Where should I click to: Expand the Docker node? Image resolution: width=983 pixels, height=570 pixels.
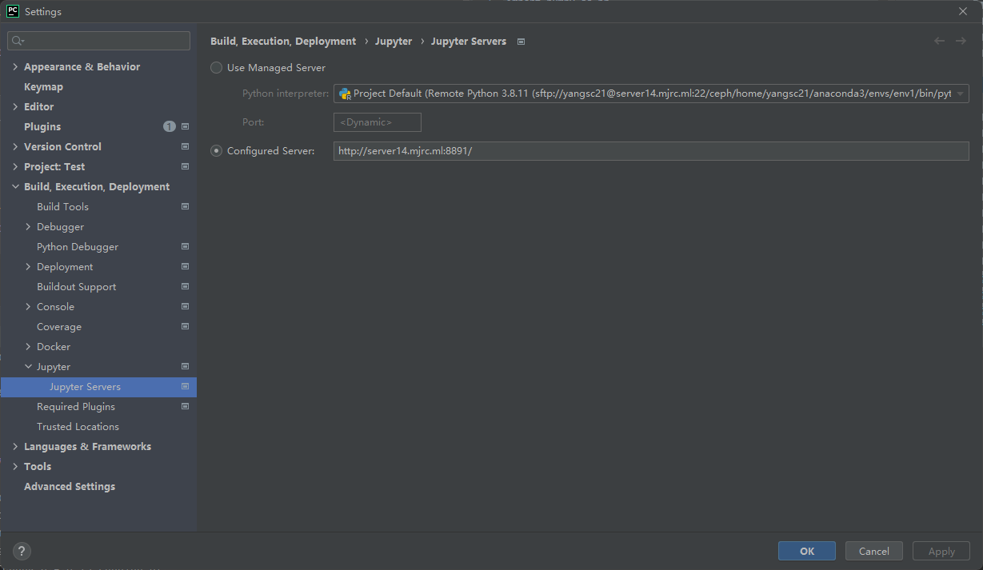28,346
